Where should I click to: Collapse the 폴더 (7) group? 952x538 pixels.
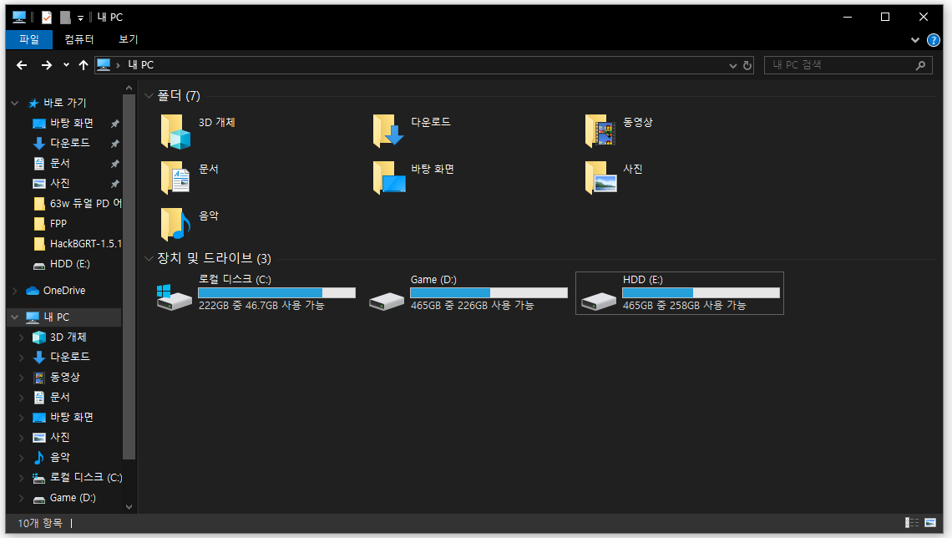pyautogui.click(x=149, y=95)
